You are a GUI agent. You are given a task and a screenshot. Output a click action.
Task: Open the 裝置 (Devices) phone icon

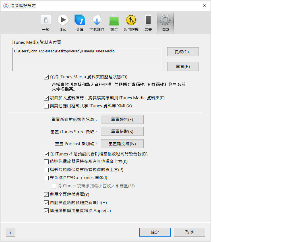pos(148,20)
